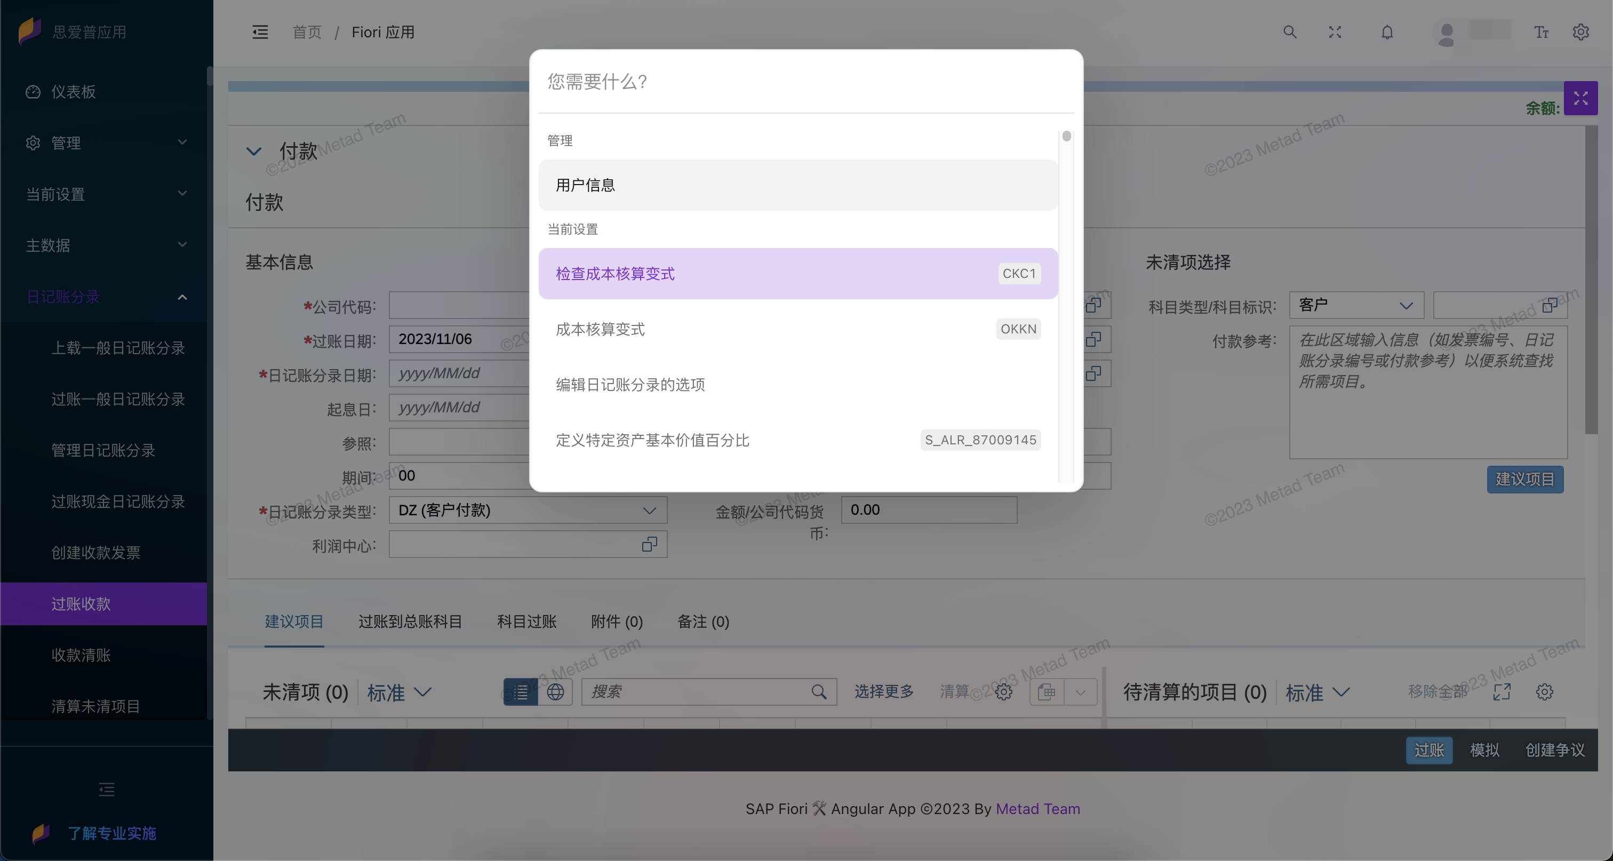Collapse the 付款 section chevron
The height and width of the screenshot is (861, 1613).
253,151
